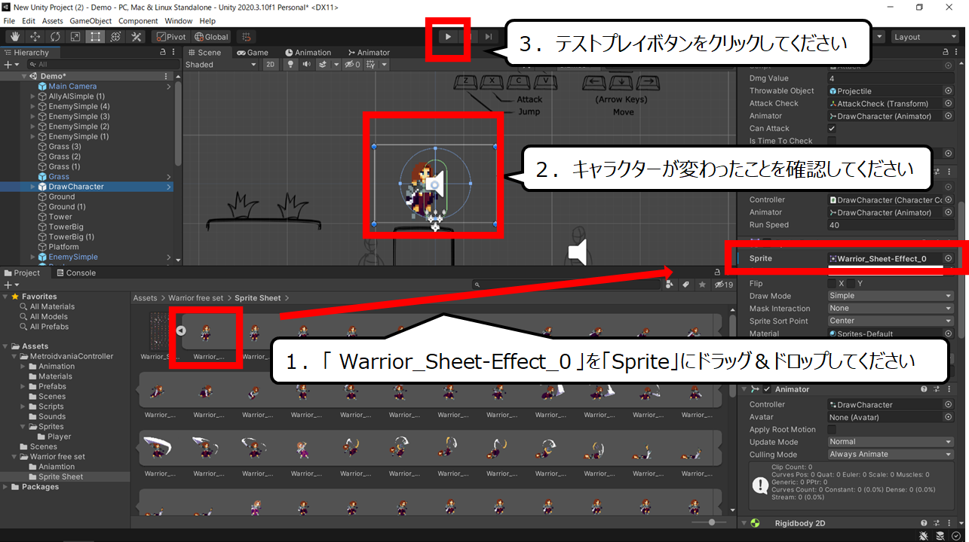Toggle scene lighting bulb icon

(x=291, y=65)
